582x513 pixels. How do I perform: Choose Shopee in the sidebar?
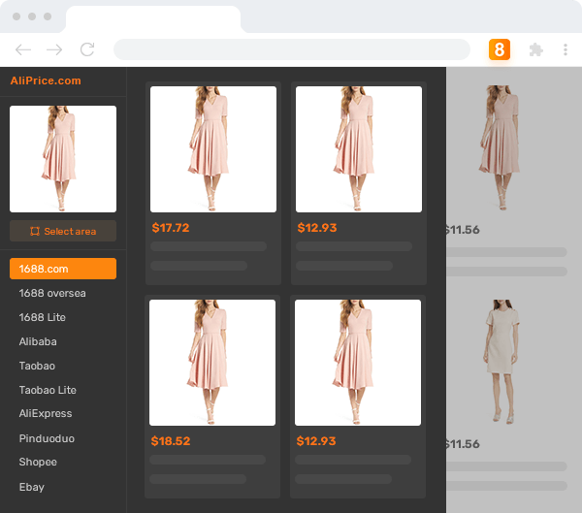pyautogui.click(x=38, y=462)
